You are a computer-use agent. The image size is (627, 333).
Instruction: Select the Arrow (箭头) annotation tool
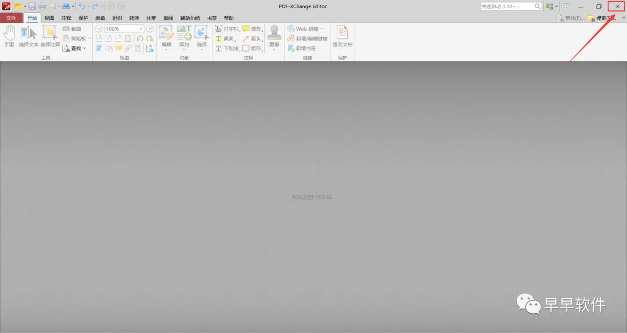tap(253, 39)
